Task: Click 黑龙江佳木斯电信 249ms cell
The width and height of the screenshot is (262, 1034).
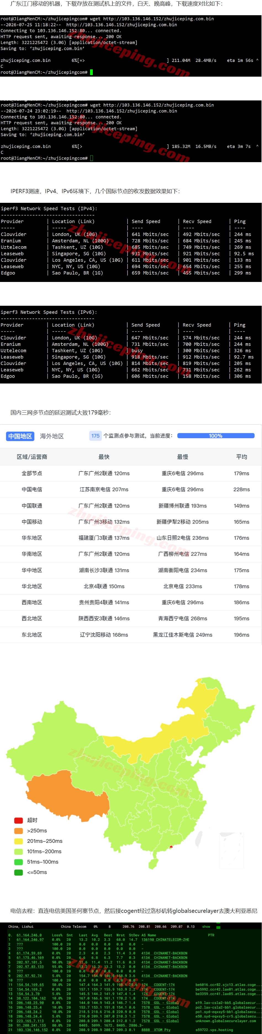Action: pyautogui.click(x=183, y=635)
